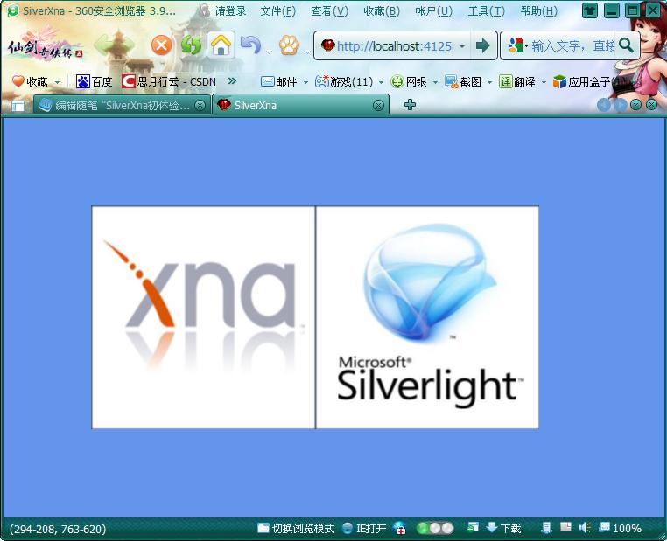
Task: Open the 查看(V) menu
Action: [329, 11]
